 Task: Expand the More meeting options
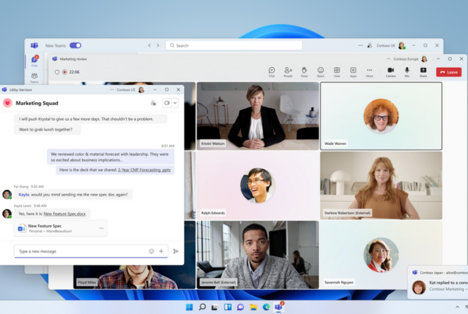[x=369, y=72]
